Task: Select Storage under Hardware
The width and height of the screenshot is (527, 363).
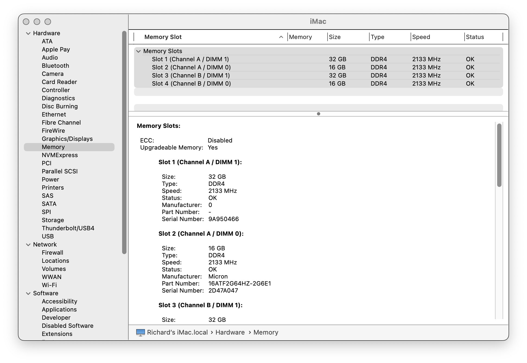Action: 53,220
